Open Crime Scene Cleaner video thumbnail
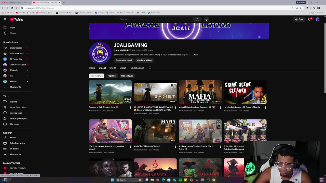326x183 pixels. [x=245, y=92]
